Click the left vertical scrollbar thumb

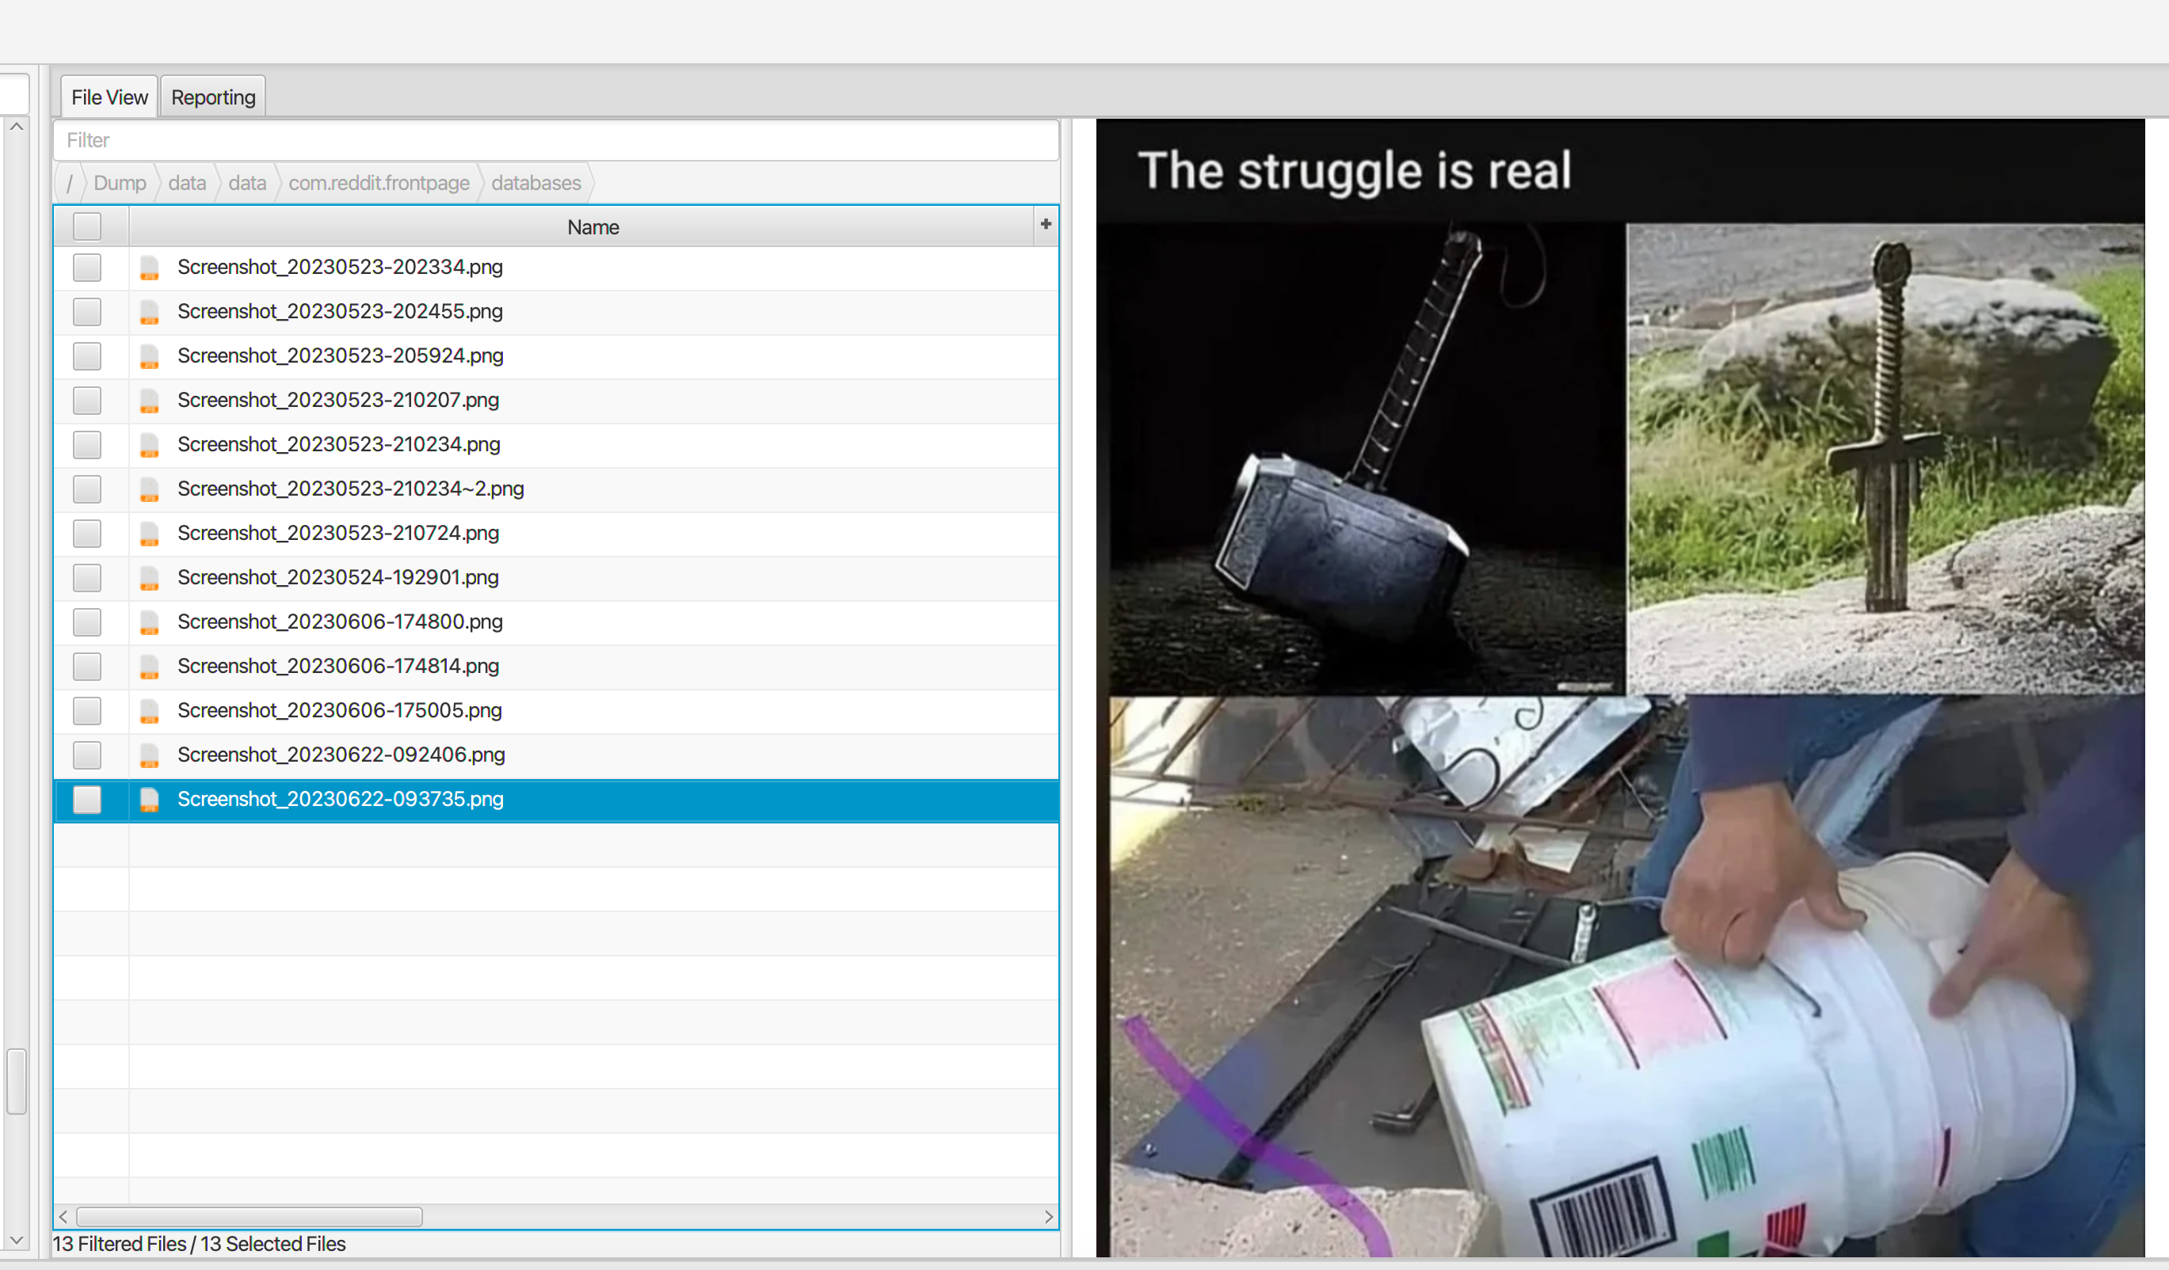point(17,1082)
